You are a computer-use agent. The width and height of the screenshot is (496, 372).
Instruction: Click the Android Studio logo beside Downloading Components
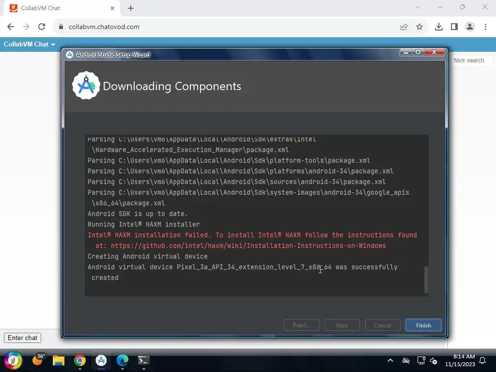pos(86,85)
